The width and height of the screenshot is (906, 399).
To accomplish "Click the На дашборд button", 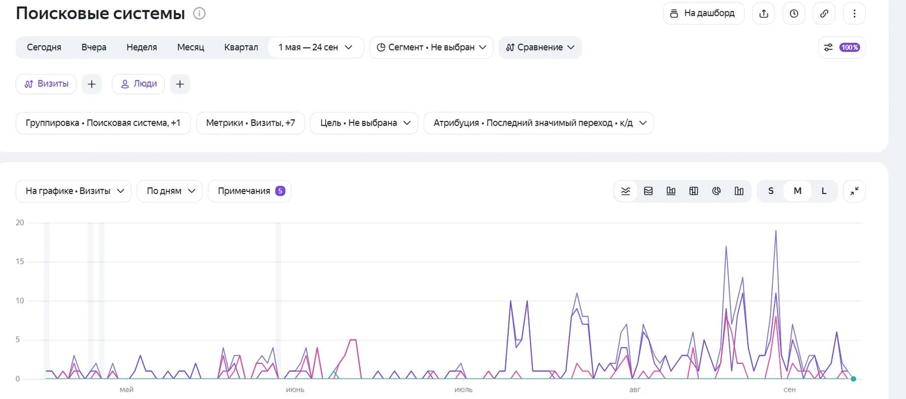I will (x=703, y=14).
